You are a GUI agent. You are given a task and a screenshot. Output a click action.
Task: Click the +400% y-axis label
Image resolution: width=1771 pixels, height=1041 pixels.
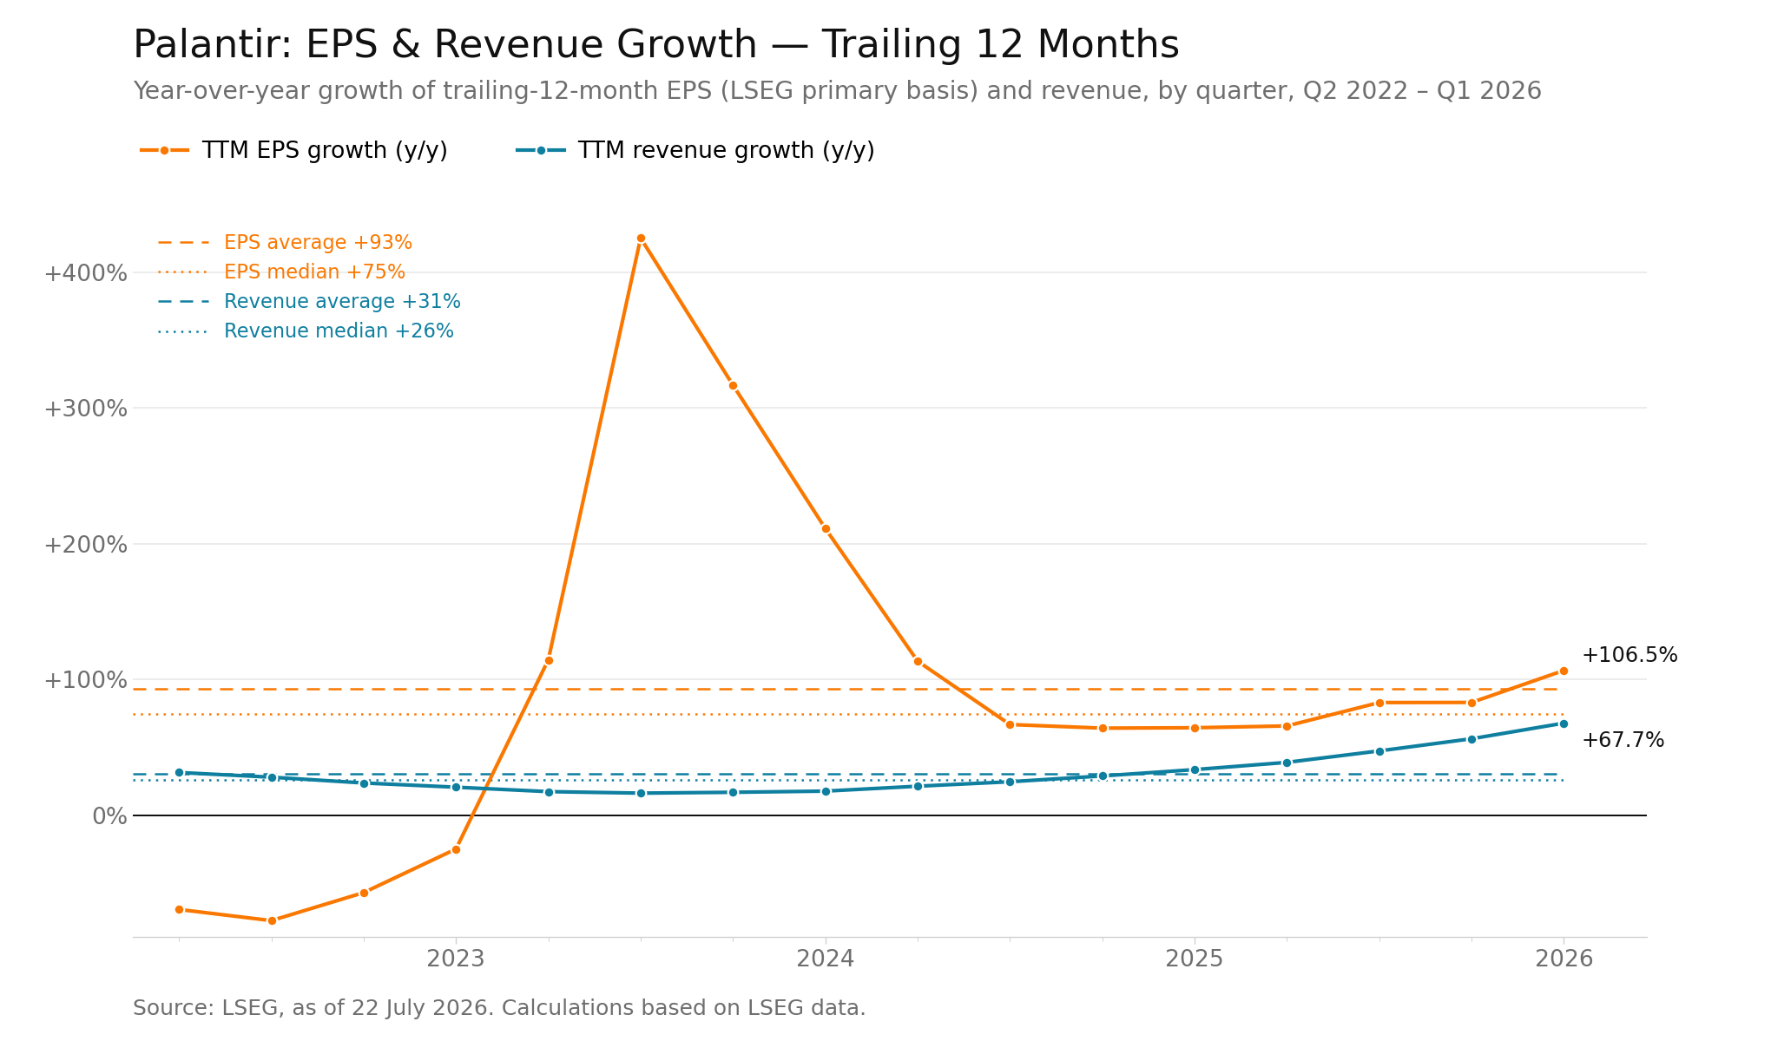pos(85,273)
